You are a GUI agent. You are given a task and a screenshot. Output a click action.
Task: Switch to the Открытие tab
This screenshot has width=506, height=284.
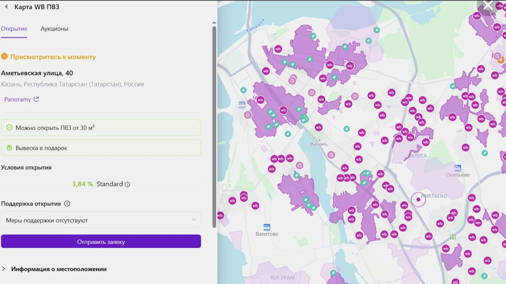(x=14, y=29)
